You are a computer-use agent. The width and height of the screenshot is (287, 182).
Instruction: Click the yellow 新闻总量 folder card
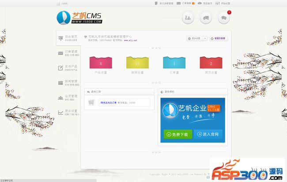(137, 63)
